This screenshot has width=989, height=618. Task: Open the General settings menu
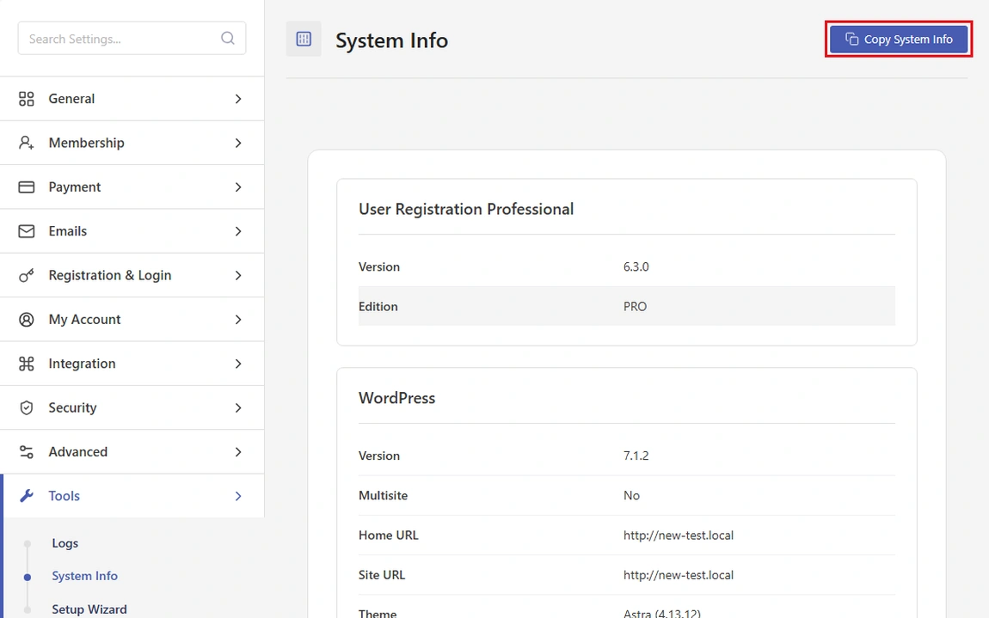pyautogui.click(x=132, y=99)
